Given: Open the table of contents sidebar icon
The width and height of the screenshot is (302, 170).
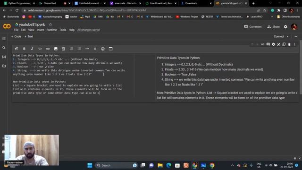Looking at the screenshot, I should tap(4, 39).
